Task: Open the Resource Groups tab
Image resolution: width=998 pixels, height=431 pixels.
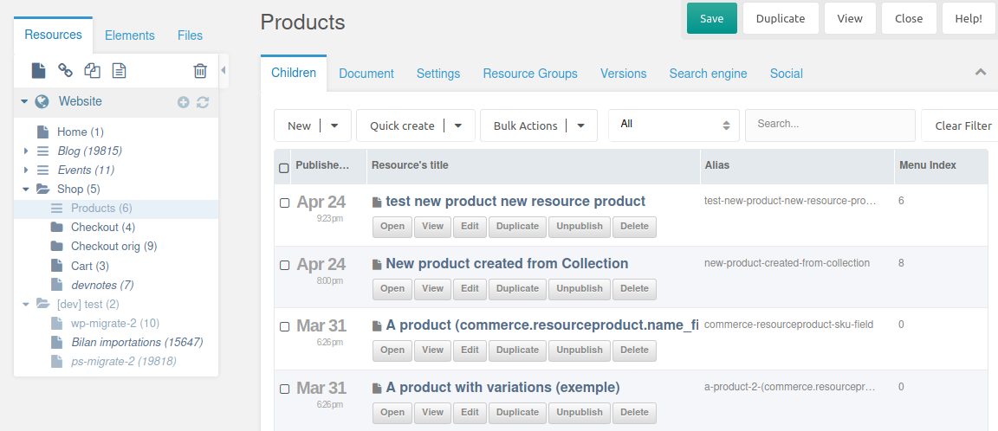Action: click(530, 74)
